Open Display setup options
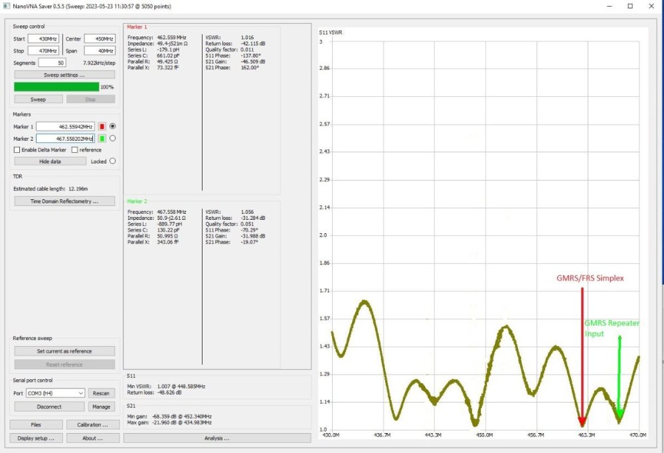This screenshot has height=453, width=664. click(x=36, y=438)
